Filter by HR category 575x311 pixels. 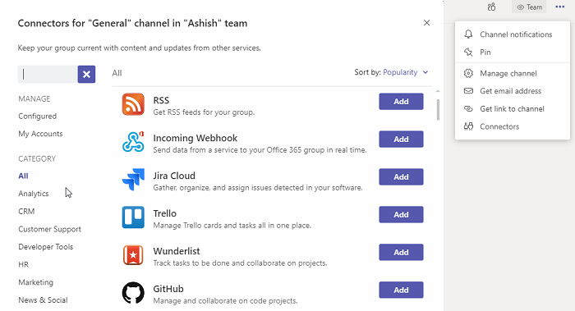24,264
